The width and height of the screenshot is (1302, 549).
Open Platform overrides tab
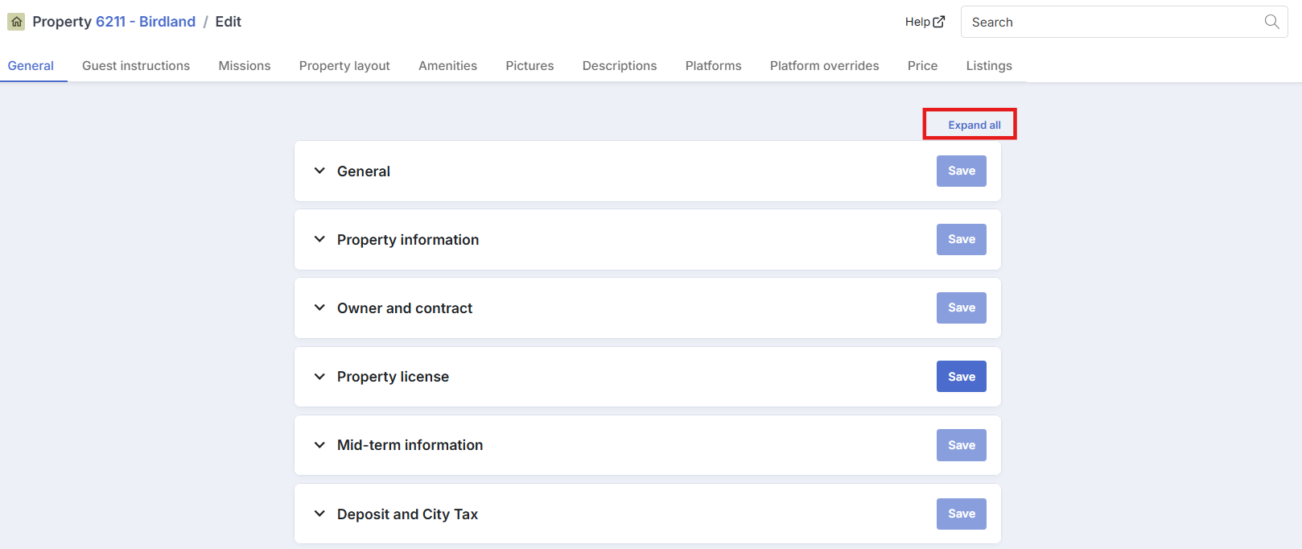pyautogui.click(x=825, y=66)
